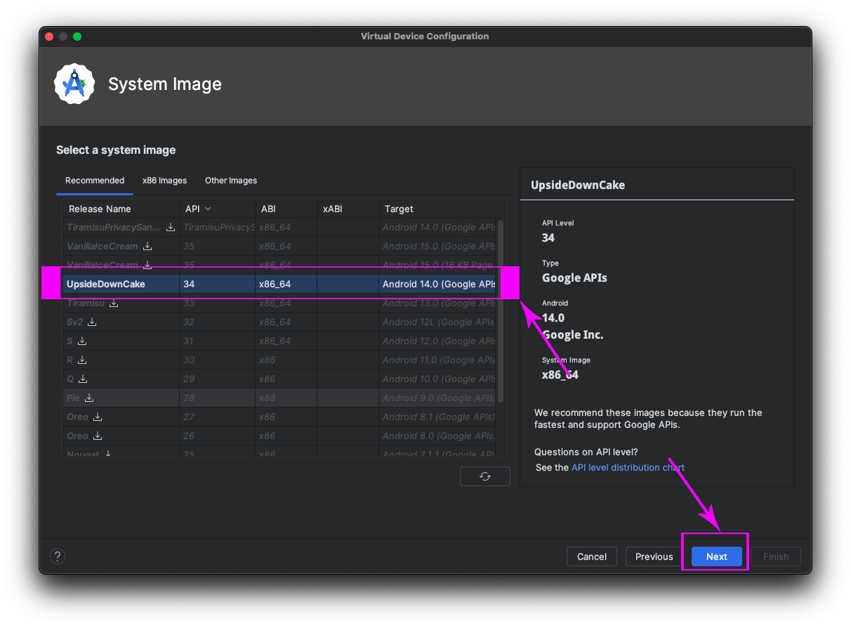This screenshot has width=851, height=626.
Task: Click the API cell showing 34
Action: pos(218,285)
